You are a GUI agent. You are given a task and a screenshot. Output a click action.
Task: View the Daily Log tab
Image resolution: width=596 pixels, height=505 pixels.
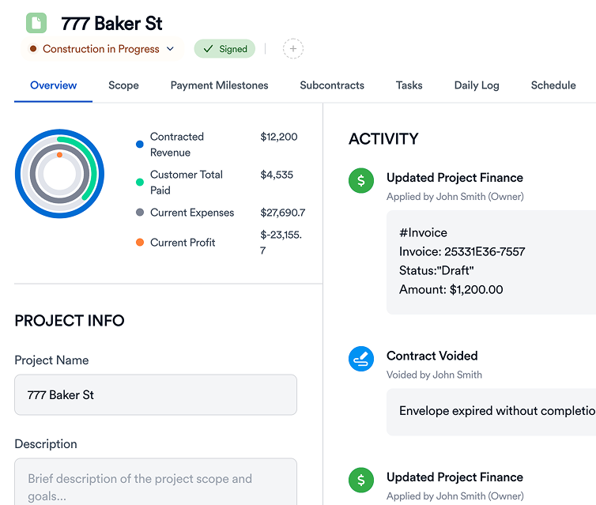(x=477, y=85)
